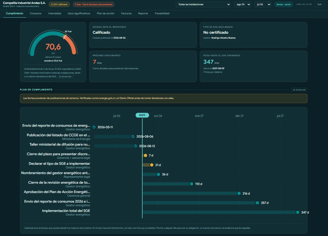The height and width of the screenshot is (236, 328).
Task: Open the Cierre del plazo para presentar discre... row
Action: click(58, 156)
